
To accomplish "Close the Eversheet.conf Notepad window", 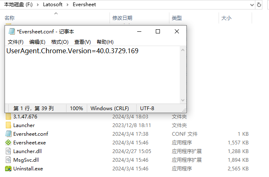I will [177, 31].
